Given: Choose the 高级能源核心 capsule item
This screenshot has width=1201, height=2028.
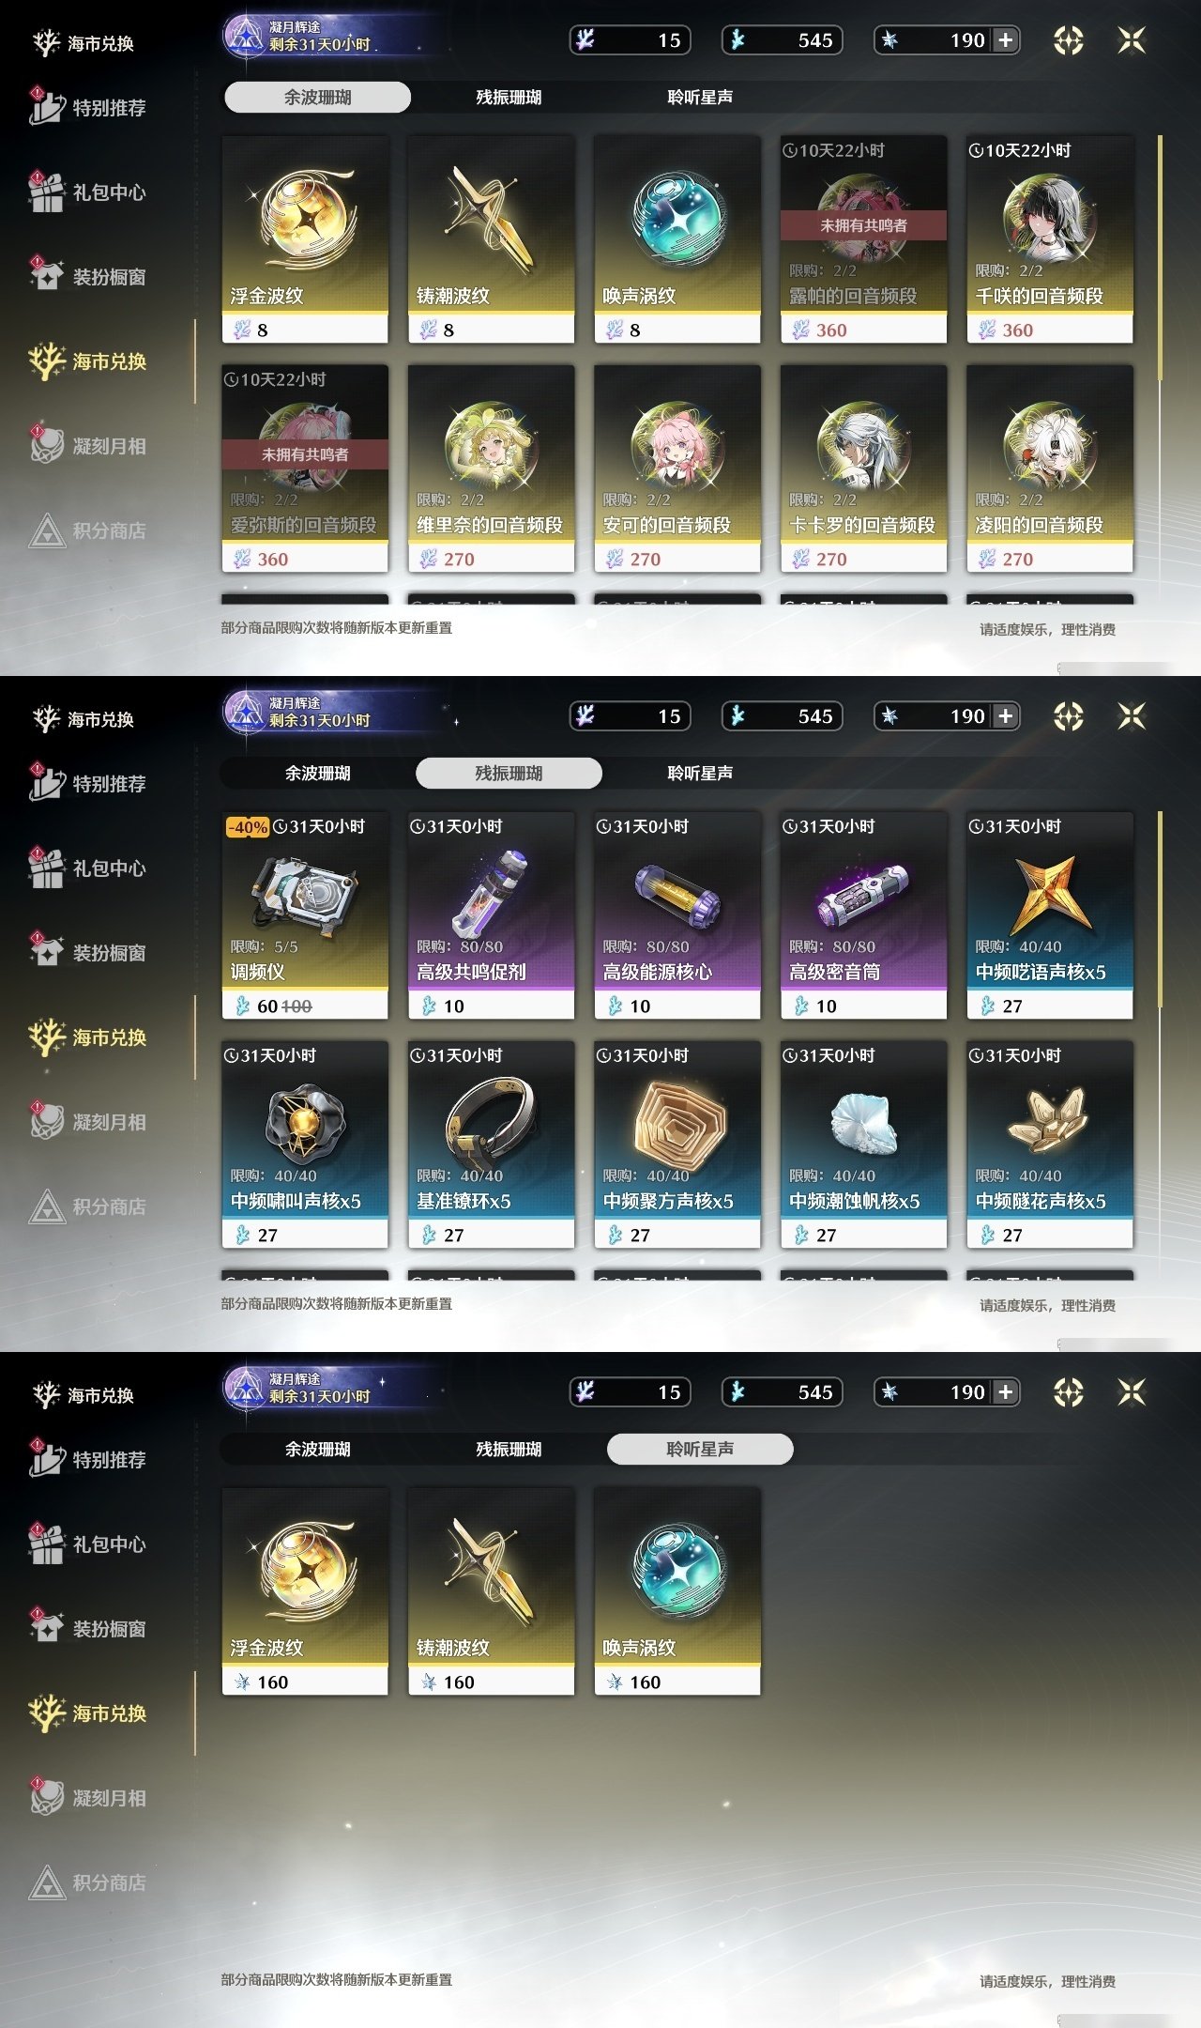Looking at the screenshot, I should (677, 915).
